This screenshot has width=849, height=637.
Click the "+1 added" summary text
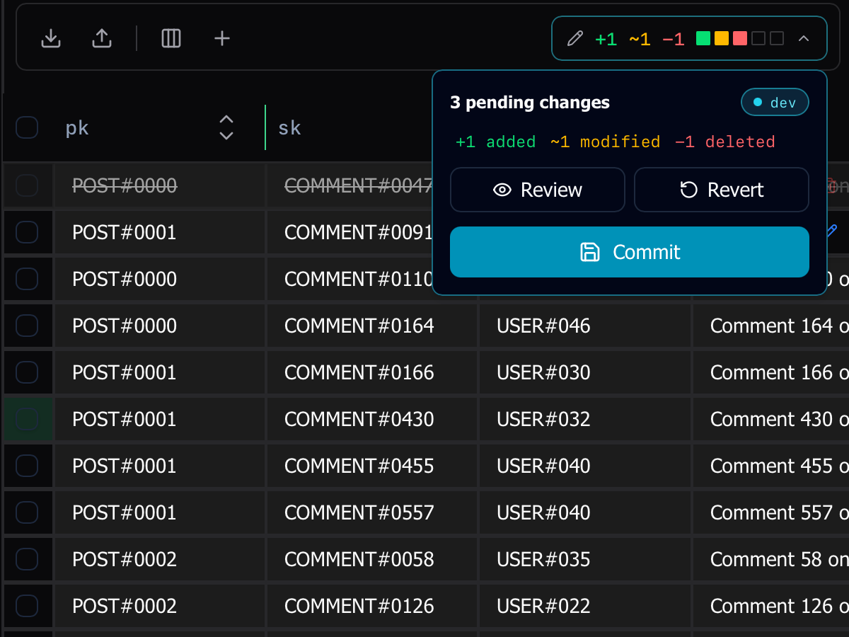[x=495, y=142]
